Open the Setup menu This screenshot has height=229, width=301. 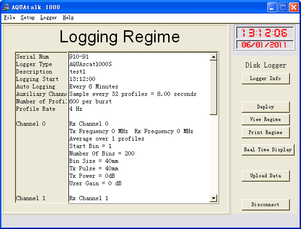(27, 18)
